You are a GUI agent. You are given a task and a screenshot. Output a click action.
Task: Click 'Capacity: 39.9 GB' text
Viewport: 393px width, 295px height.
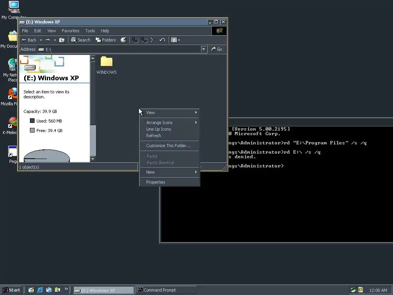40,111
